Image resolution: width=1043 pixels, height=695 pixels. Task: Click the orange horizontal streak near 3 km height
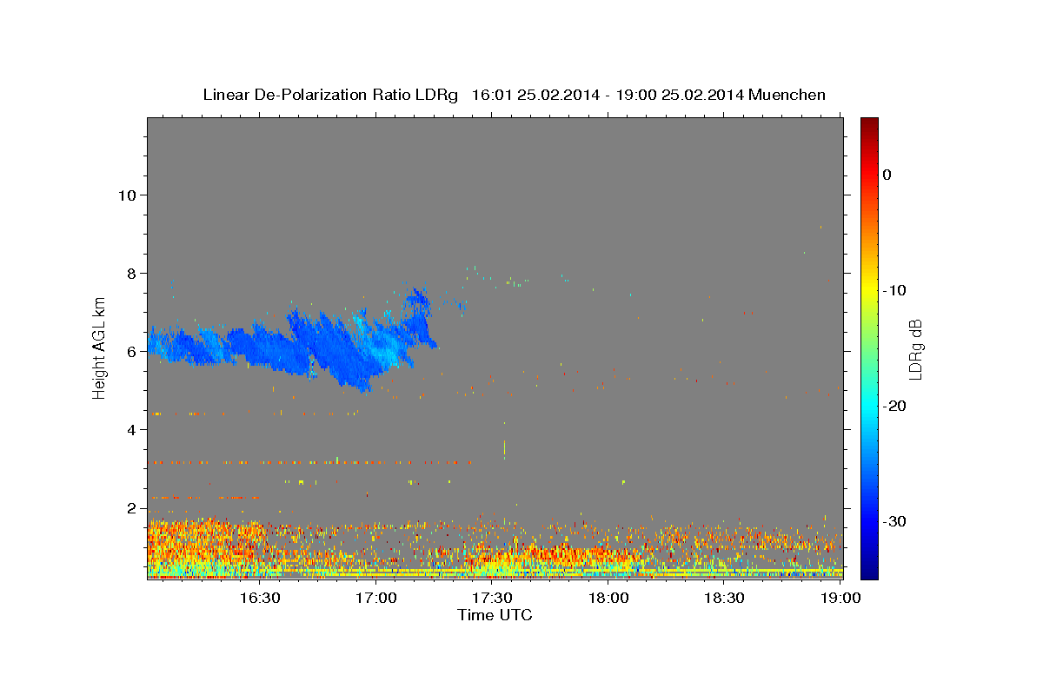point(309,462)
